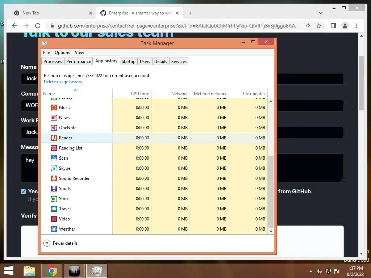Click the Travel app icon

tap(54, 209)
